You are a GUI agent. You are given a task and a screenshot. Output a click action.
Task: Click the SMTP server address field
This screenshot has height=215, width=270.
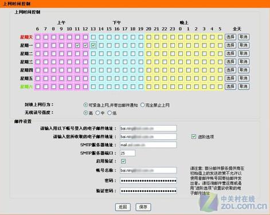click(x=148, y=145)
